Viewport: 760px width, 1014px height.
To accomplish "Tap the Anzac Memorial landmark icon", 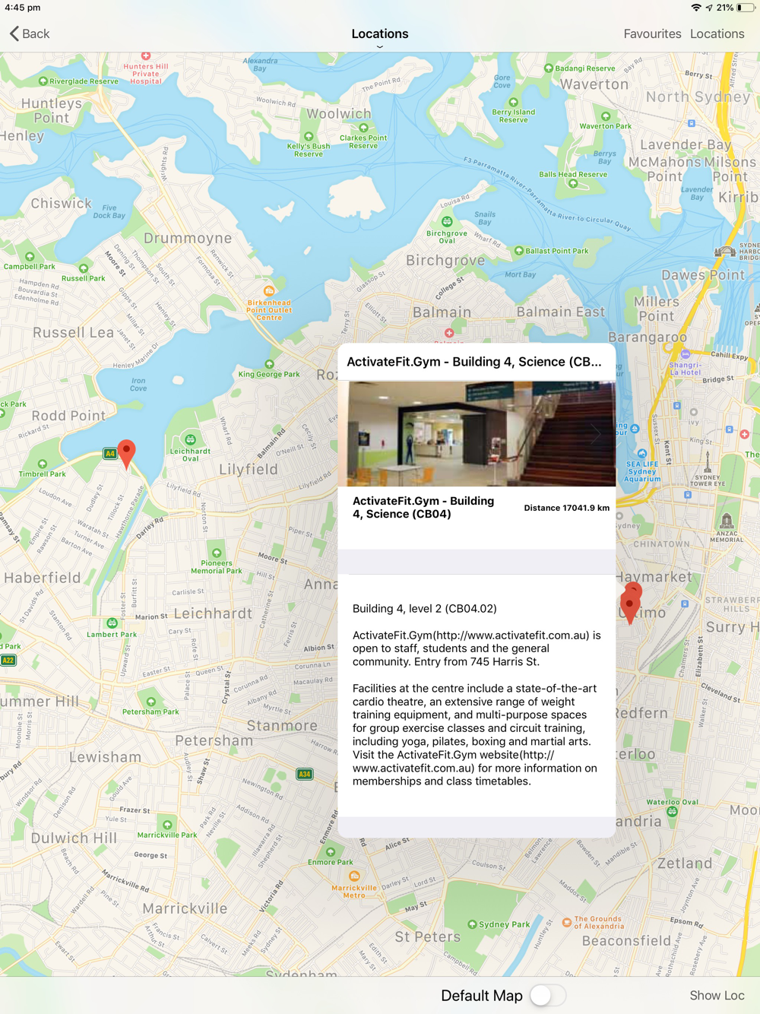I will click(x=727, y=521).
